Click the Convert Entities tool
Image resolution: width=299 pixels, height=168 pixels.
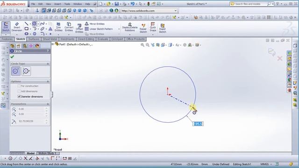[x=69, y=27]
